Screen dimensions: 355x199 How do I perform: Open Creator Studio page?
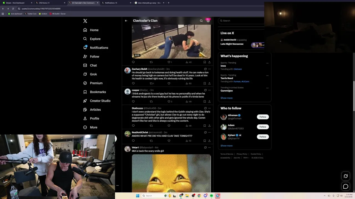pos(97,101)
